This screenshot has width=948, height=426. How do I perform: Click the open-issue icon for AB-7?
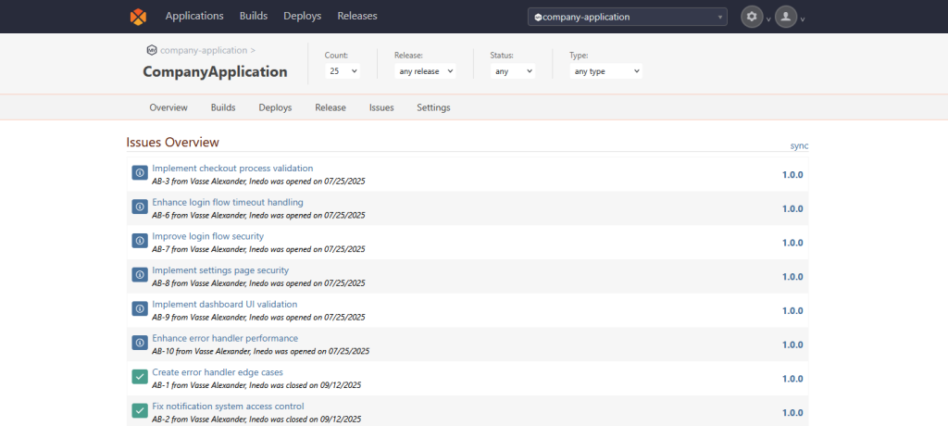tap(140, 242)
